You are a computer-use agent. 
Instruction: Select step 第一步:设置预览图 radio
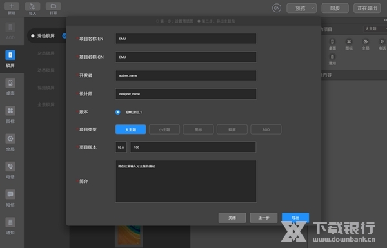(x=157, y=21)
